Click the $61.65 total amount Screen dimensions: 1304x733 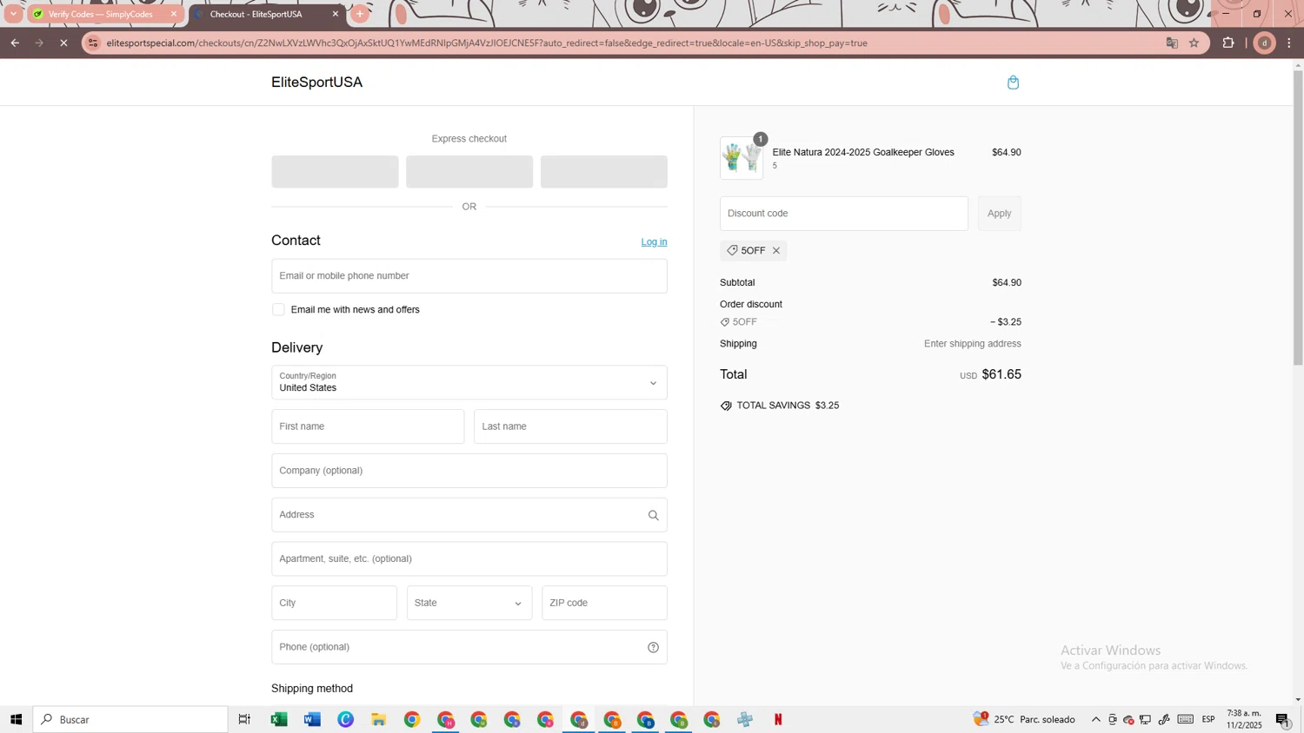(1001, 374)
